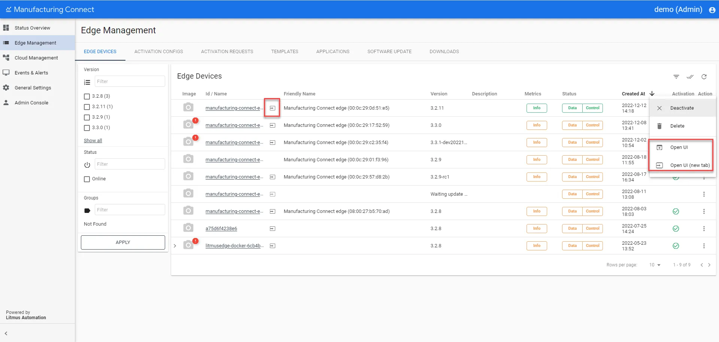The height and width of the screenshot is (342, 719).
Task: Click the double-check select all icon
Action: 690,77
